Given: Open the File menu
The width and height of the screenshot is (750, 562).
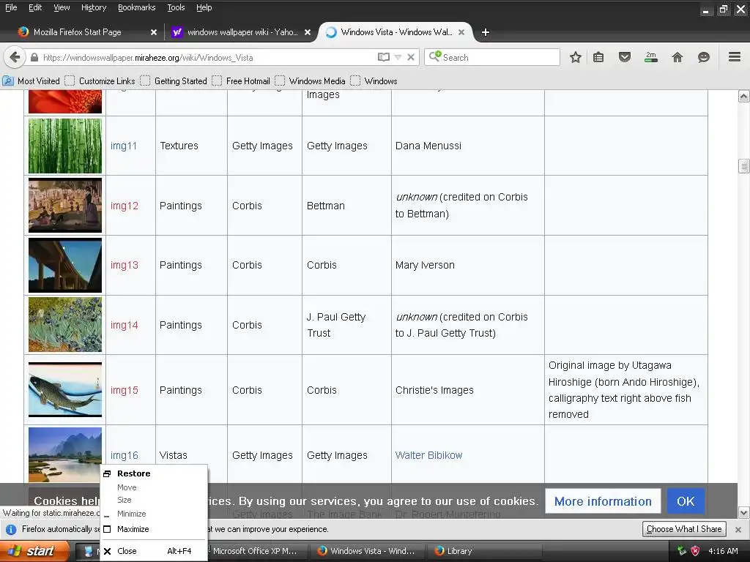Looking at the screenshot, I should (11, 7).
